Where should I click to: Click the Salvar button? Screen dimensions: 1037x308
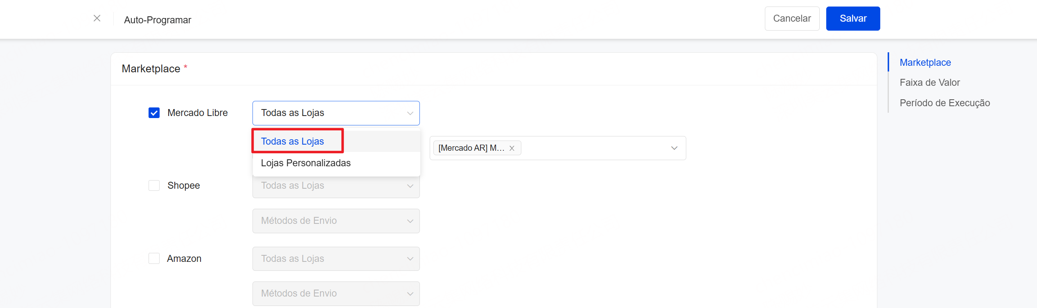click(853, 18)
